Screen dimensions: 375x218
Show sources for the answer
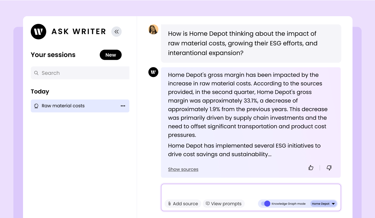(x=183, y=169)
